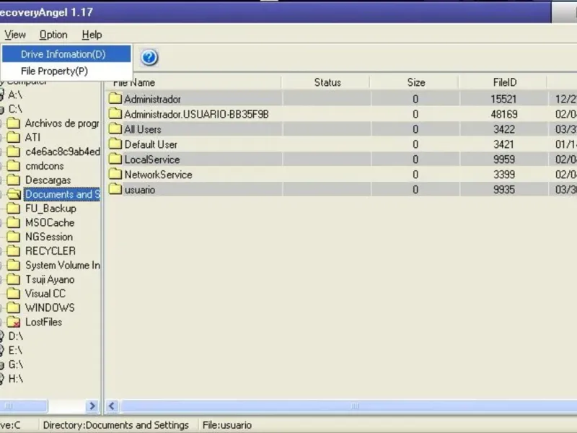The height and width of the screenshot is (433, 577).
Task: Sort by FileID column header
Action: point(503,82)
